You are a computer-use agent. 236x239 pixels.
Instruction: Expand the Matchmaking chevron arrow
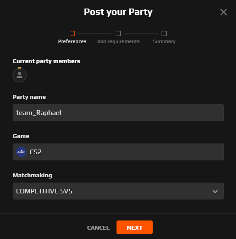coord(215,191)
